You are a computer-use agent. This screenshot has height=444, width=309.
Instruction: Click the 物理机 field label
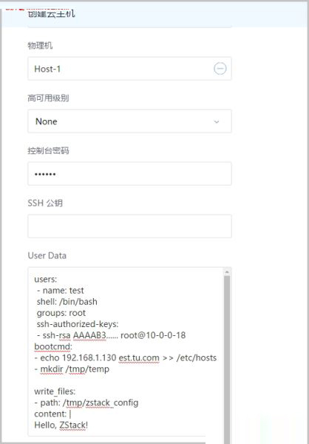tap(40, 45)
